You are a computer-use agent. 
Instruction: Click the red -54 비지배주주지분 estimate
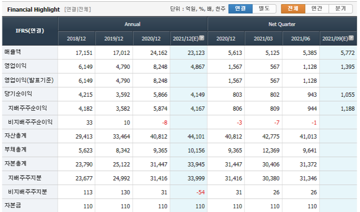coord(200,193)
